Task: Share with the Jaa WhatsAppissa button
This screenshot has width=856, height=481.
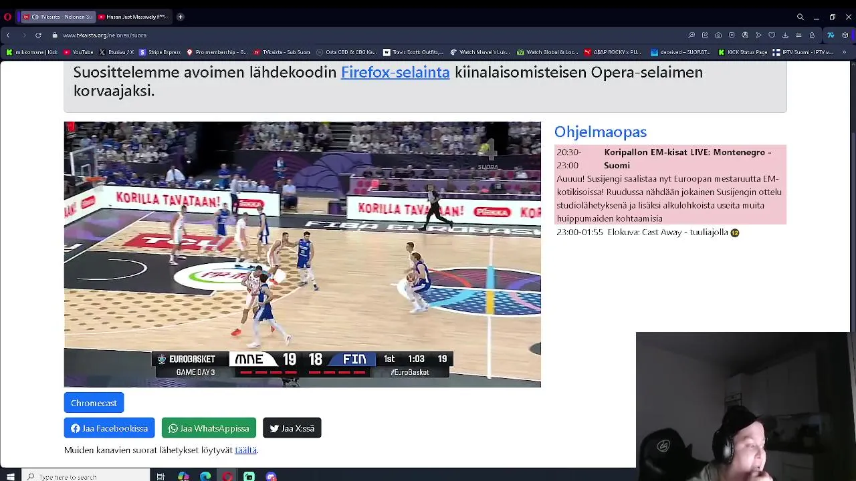Action: (x=209, y=428)
